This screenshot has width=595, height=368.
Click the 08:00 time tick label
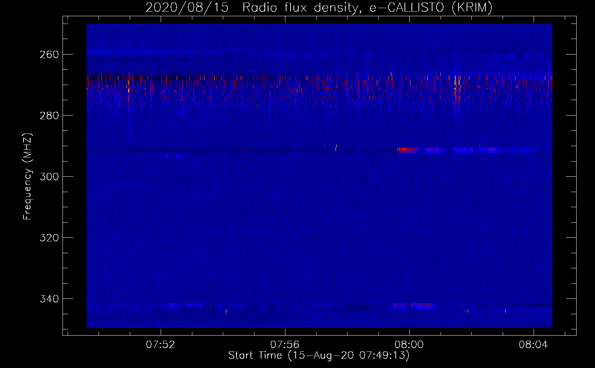coord(409,345)
